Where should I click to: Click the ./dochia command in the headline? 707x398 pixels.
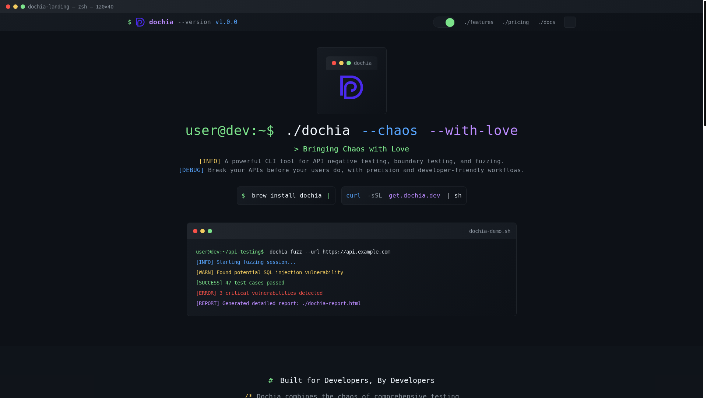coord(318,130)
